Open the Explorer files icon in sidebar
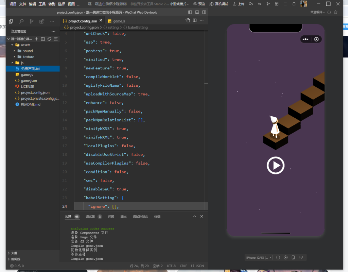 11,21
